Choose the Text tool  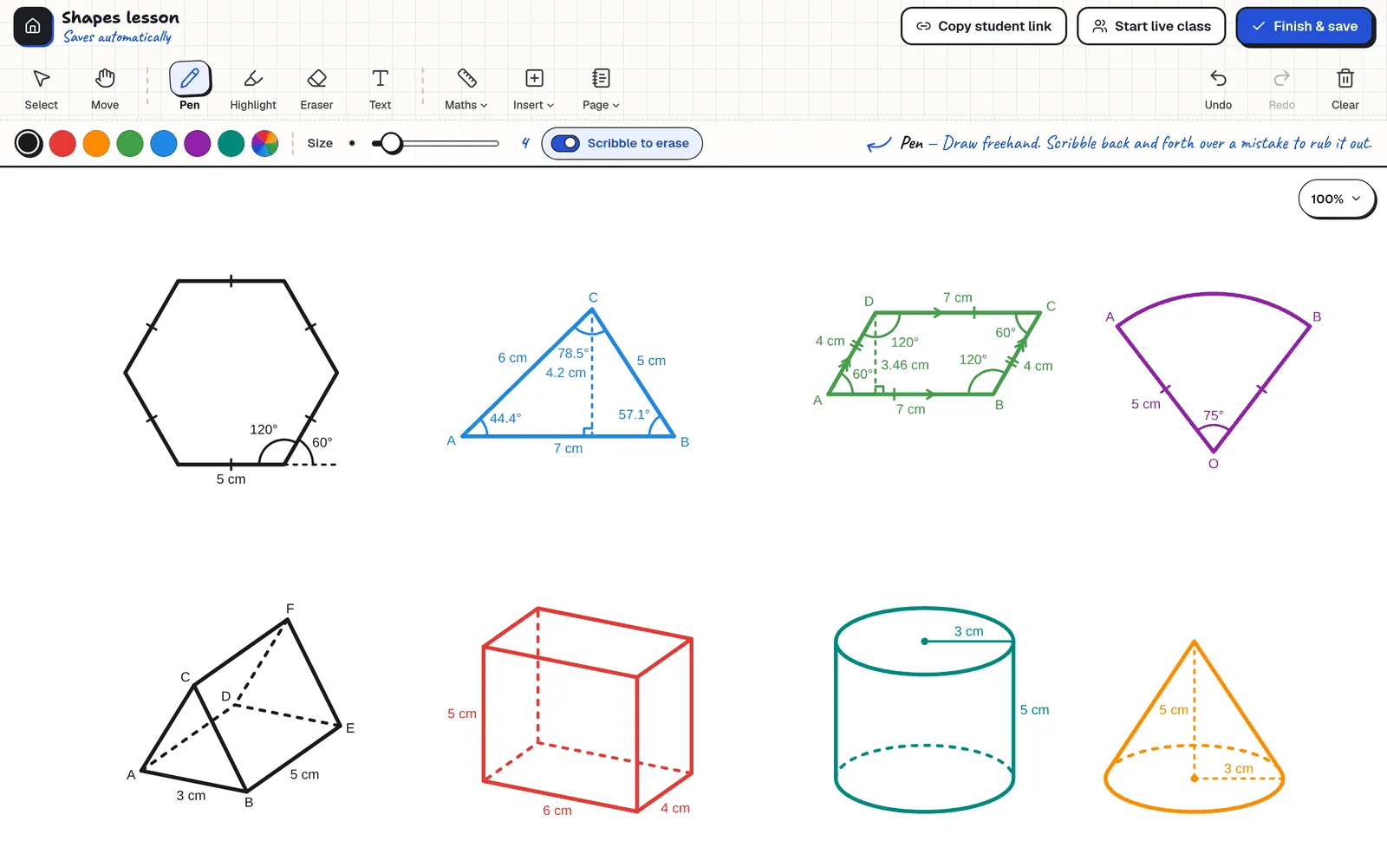380,88
